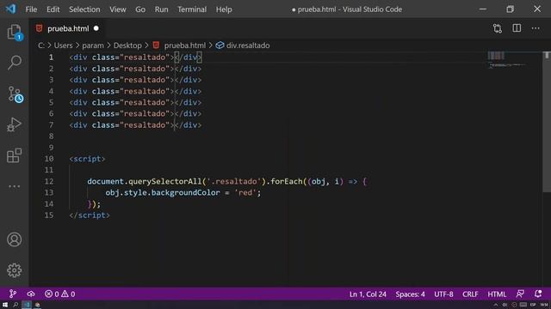Open the Source Control view

15,94
